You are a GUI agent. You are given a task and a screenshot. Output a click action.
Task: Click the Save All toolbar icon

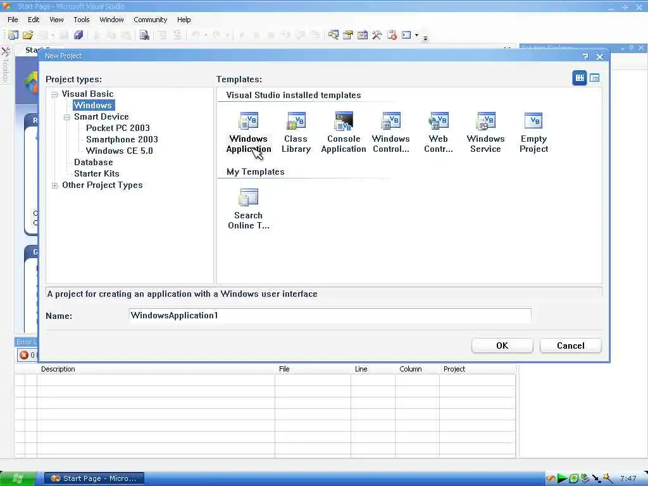point(78,35)
